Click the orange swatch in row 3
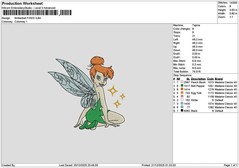This screenshot has width=239, height=168. pyautogui.click(x=182, y=89)
